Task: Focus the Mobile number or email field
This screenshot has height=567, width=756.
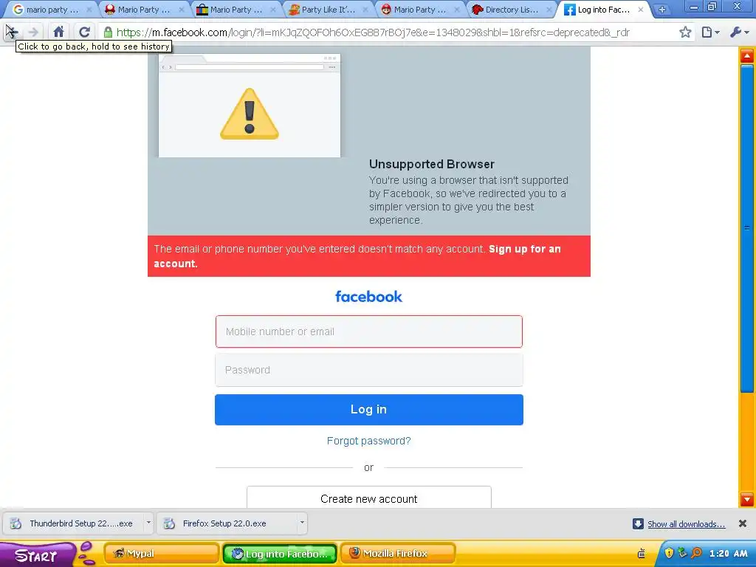Action: pyautogui.click(x=369, y=331)
